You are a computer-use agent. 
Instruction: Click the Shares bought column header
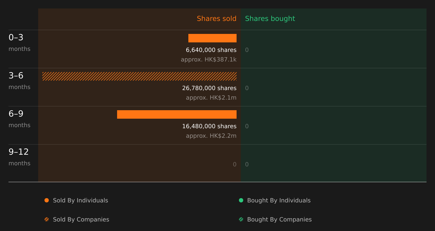tap(270, 19)
